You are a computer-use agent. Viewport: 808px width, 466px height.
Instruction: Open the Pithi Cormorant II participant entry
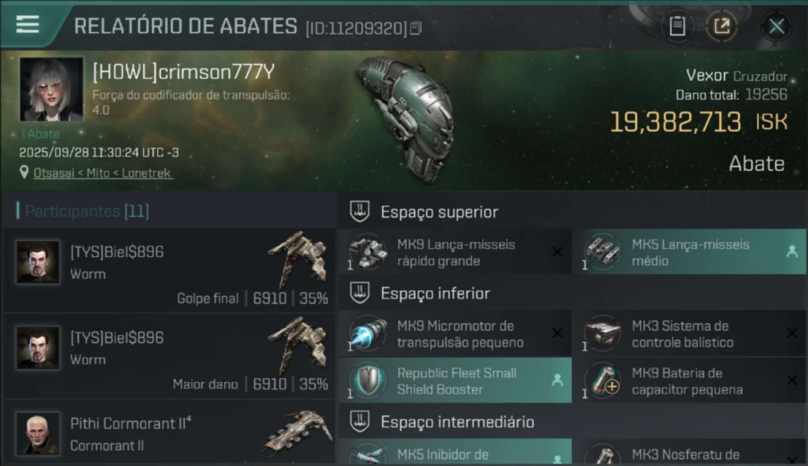169,433
